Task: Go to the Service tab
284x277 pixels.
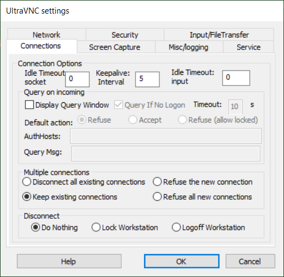Action: pyautogui.click(x=249, y=47)
